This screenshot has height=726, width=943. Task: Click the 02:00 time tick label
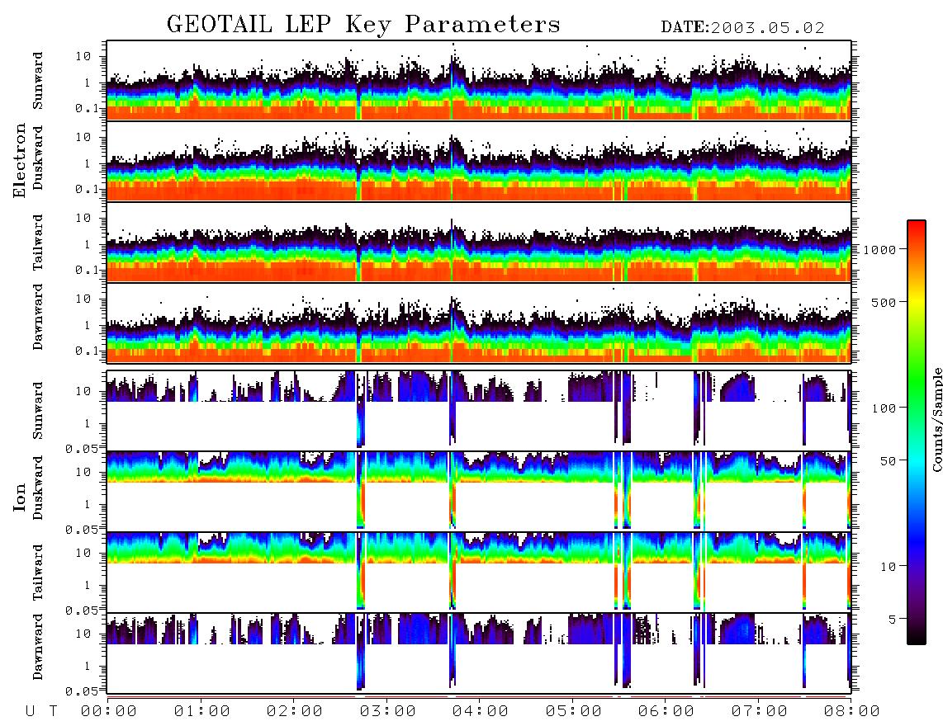point(295,712)
